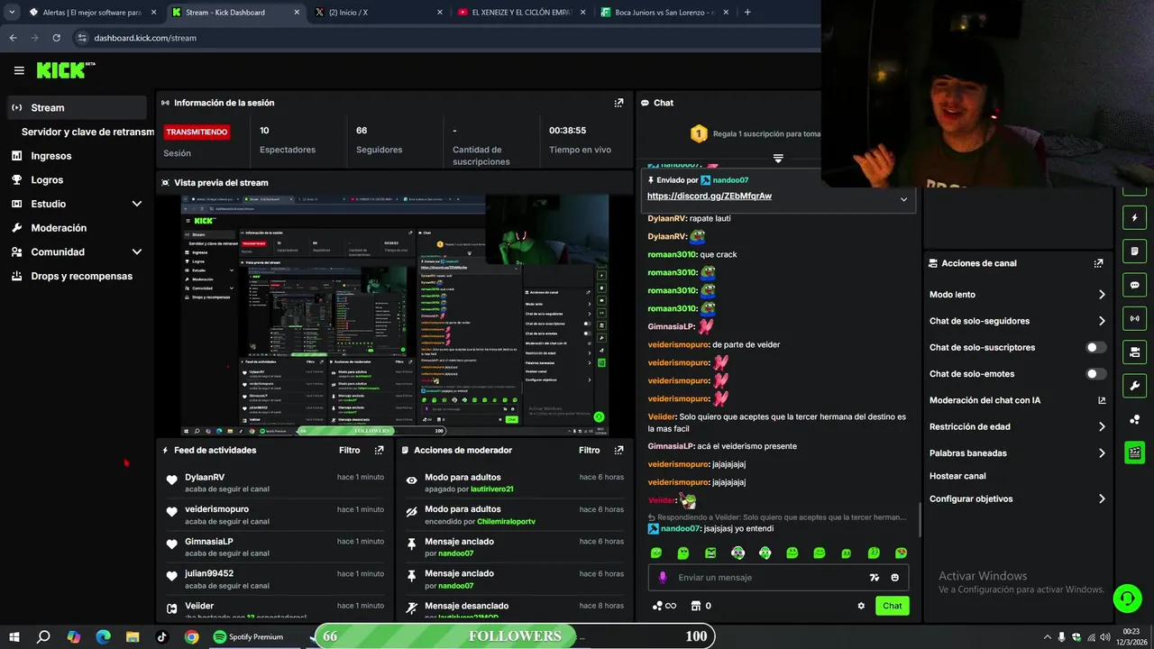
Task: Click the notes document icon in right sidebar
Action: 1134,251
